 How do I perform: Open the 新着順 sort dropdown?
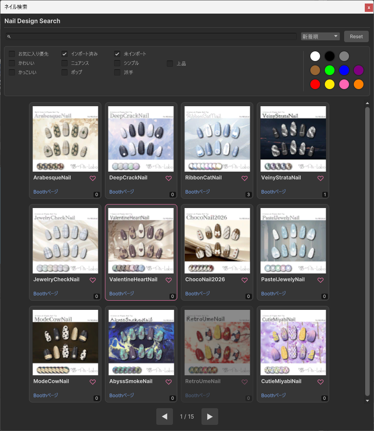(x=320, y=36)
